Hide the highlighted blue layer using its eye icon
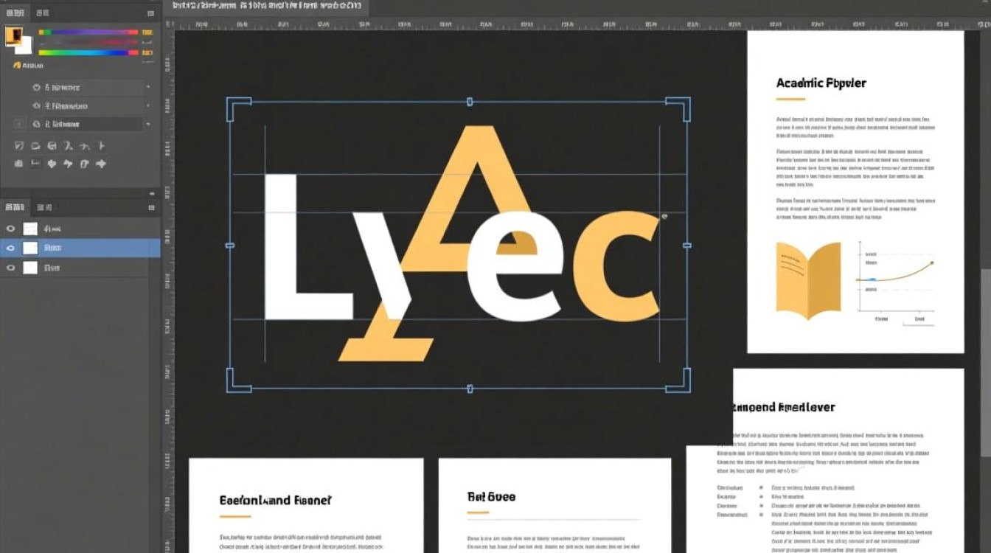This screenshot has height=553, width=991. [10, 248]
